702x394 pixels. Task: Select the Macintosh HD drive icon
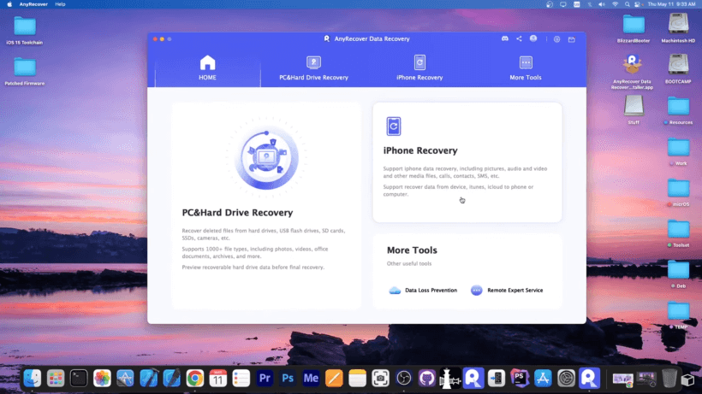point(678,27)
